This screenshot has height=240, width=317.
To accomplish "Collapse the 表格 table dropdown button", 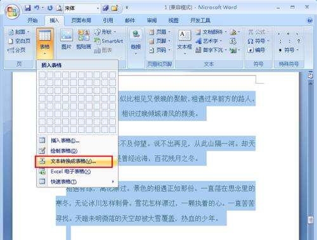I will (45, 43).
